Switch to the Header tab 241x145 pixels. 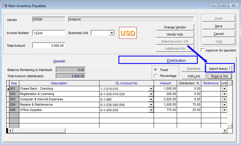pyautogui.click(x=59, y=61)
